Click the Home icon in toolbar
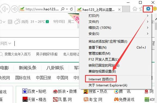The image size is (157, 103). click(135, 9)
